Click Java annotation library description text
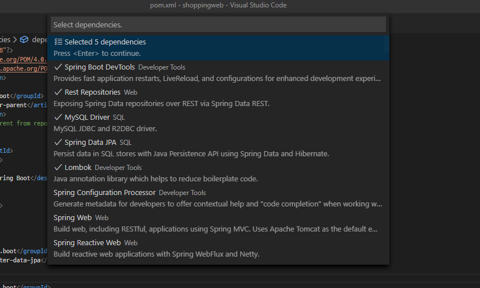This screenshot has height=288, width=480. (x=156, y=179)
